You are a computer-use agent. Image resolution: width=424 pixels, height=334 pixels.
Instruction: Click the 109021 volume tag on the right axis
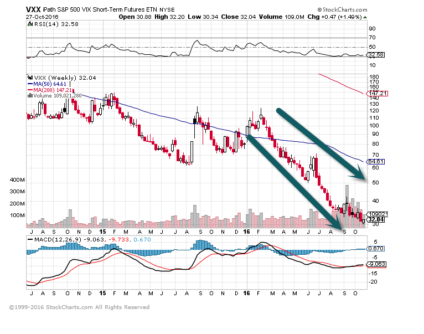378,214
